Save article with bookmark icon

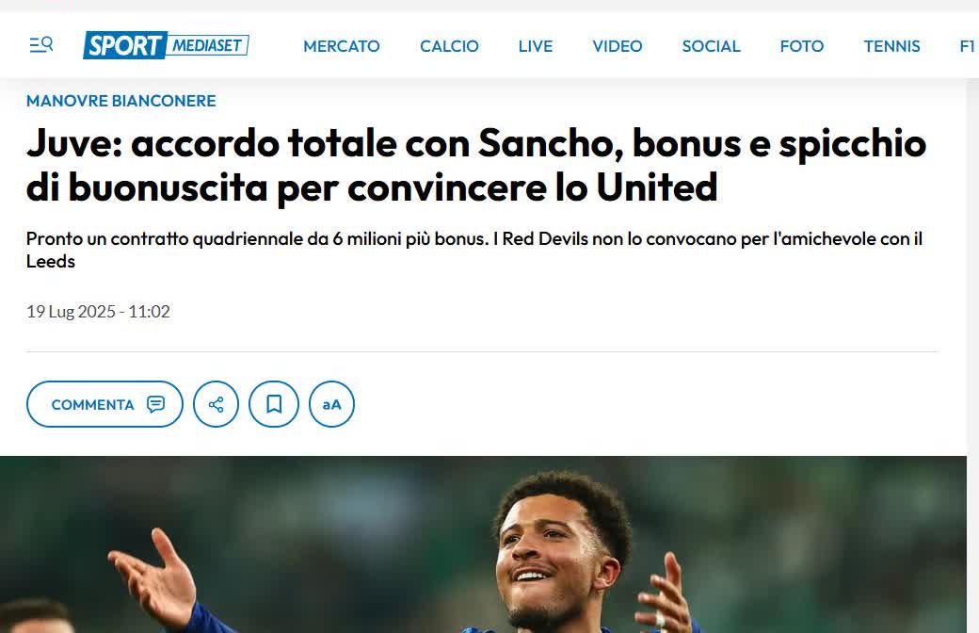[274, 404]
